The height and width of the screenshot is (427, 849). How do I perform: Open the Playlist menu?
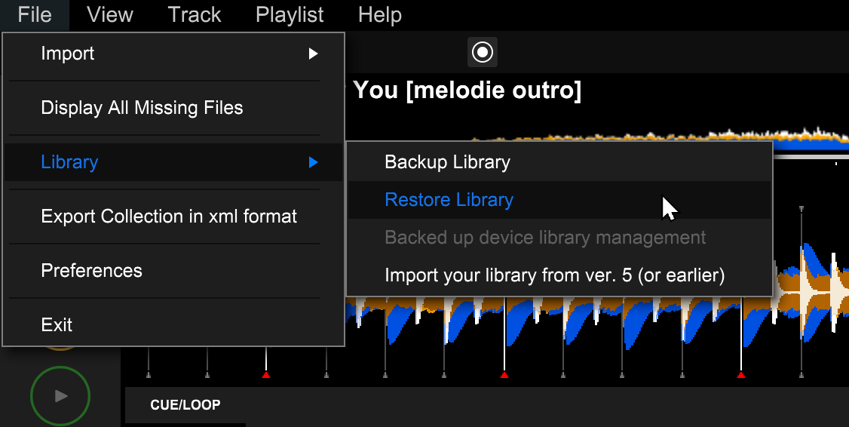[290, 14]
